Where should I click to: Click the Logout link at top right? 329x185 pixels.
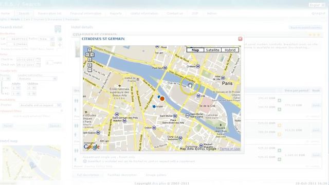318,13
